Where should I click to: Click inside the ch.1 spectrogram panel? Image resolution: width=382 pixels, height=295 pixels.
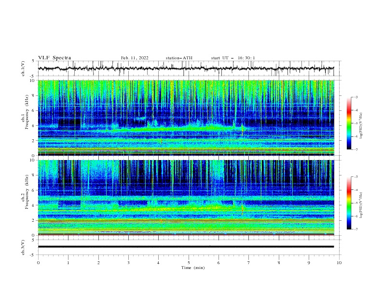coord(186,118)
